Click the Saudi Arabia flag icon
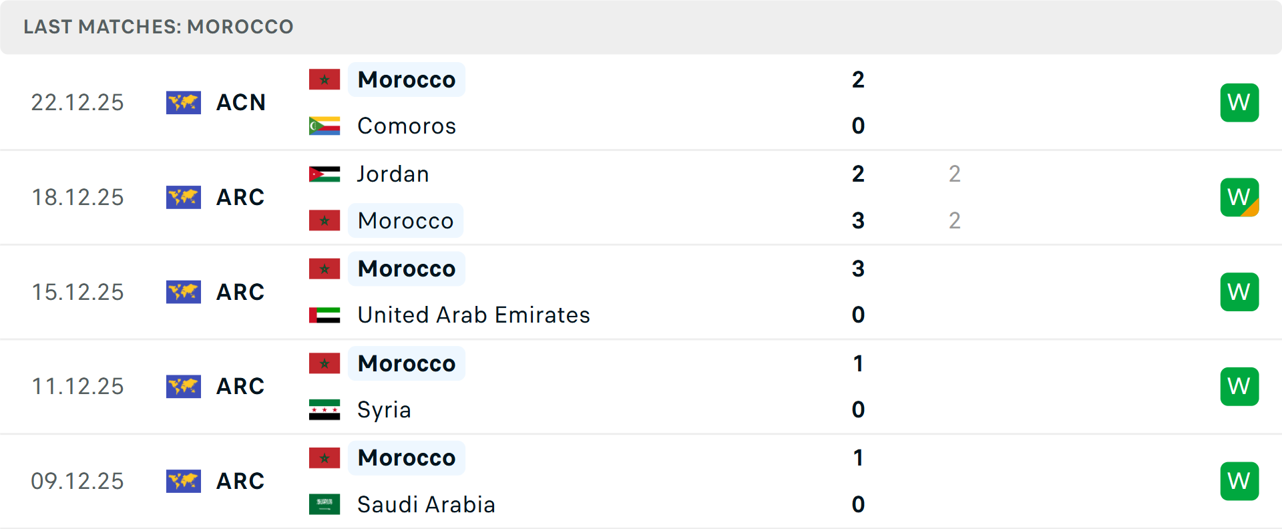 (x=325, y=504)
